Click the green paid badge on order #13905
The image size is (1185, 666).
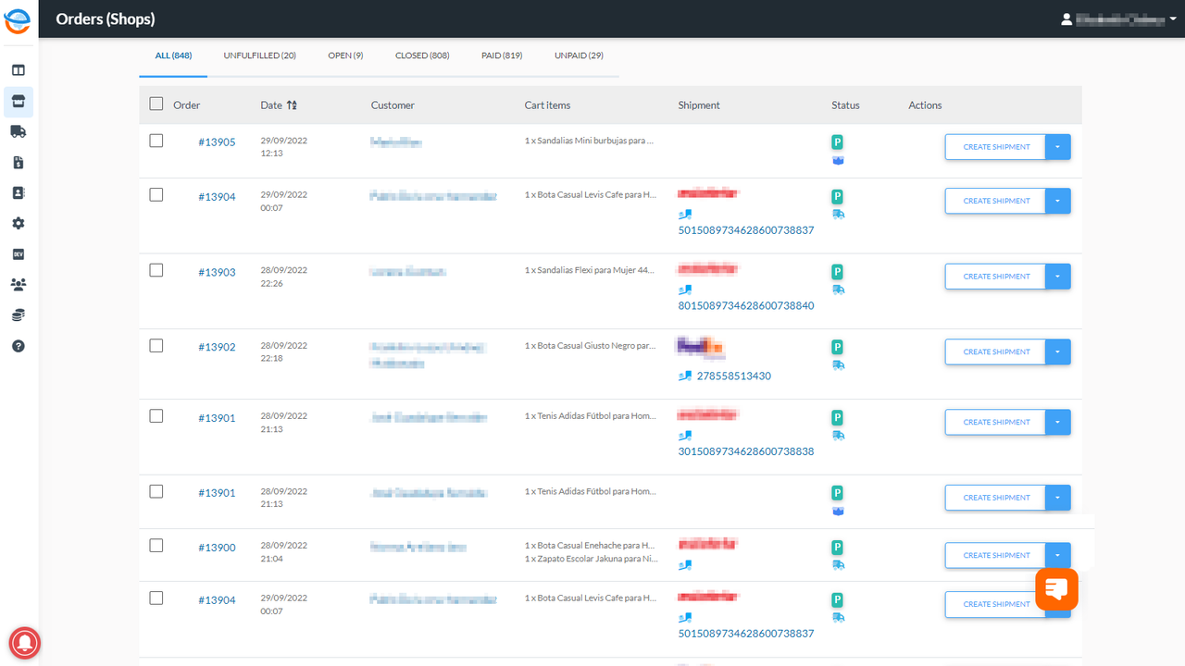(x=837, y=142)
